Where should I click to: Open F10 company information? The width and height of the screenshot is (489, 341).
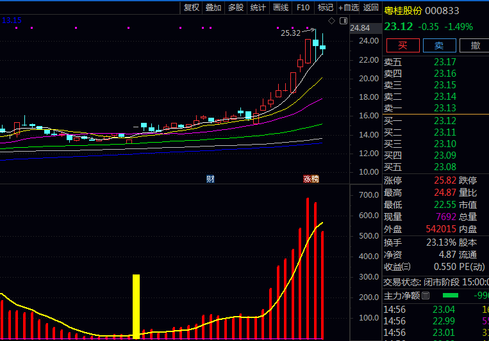tap(303, 8)
